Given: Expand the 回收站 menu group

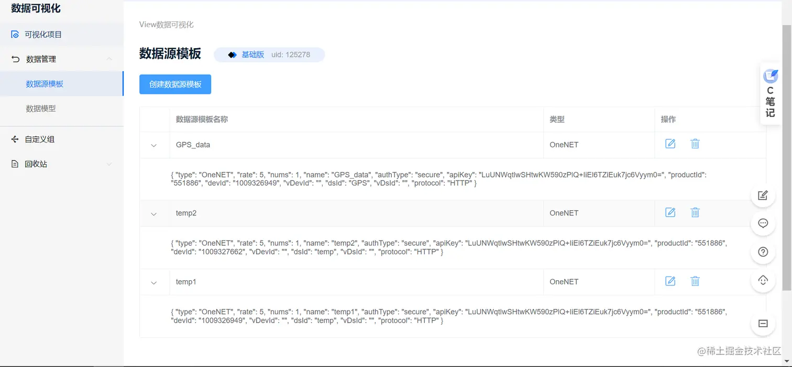Looking at the screenshot, I should point(109,164).
